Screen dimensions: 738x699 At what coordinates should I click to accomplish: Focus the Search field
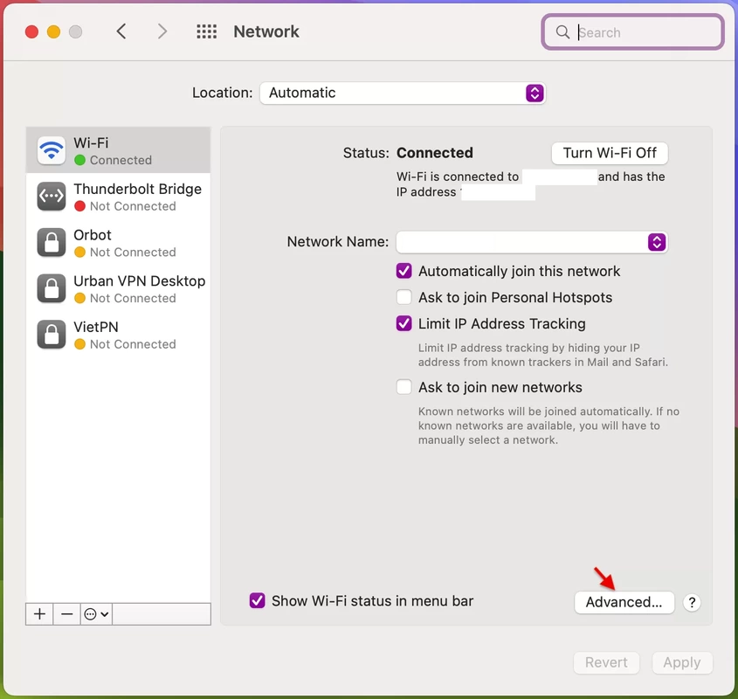tap(632, 32)
